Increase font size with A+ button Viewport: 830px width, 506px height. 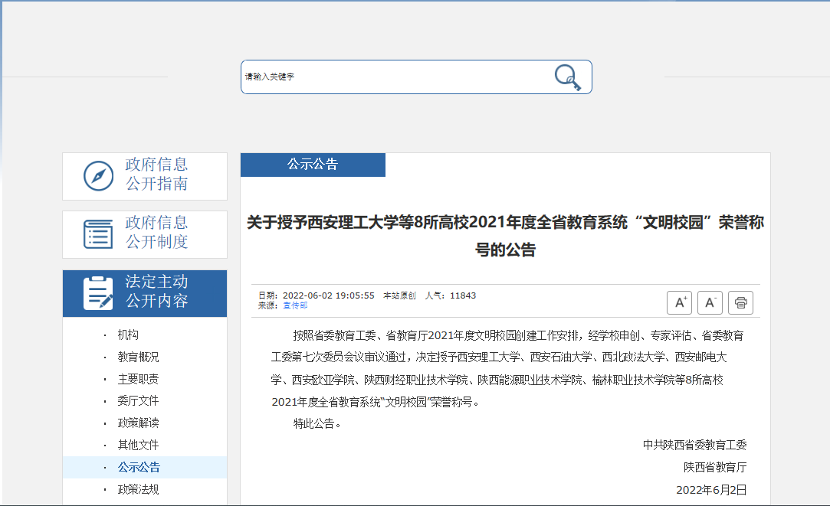[x=679, y=303]
